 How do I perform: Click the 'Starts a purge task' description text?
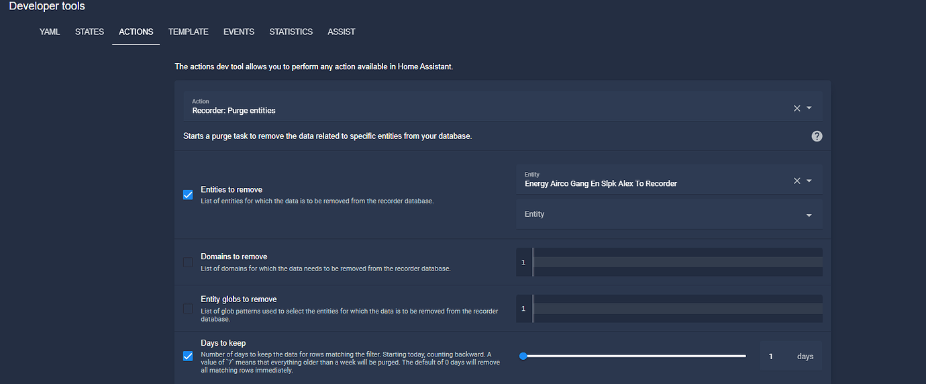click(327, 136)
